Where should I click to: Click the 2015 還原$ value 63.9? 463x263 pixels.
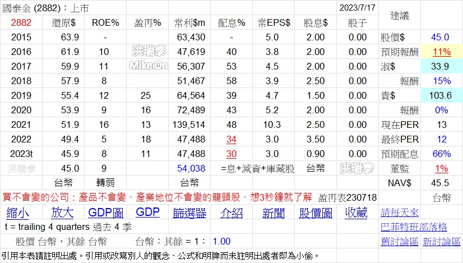pyautogui.click(x=70, y=37)
